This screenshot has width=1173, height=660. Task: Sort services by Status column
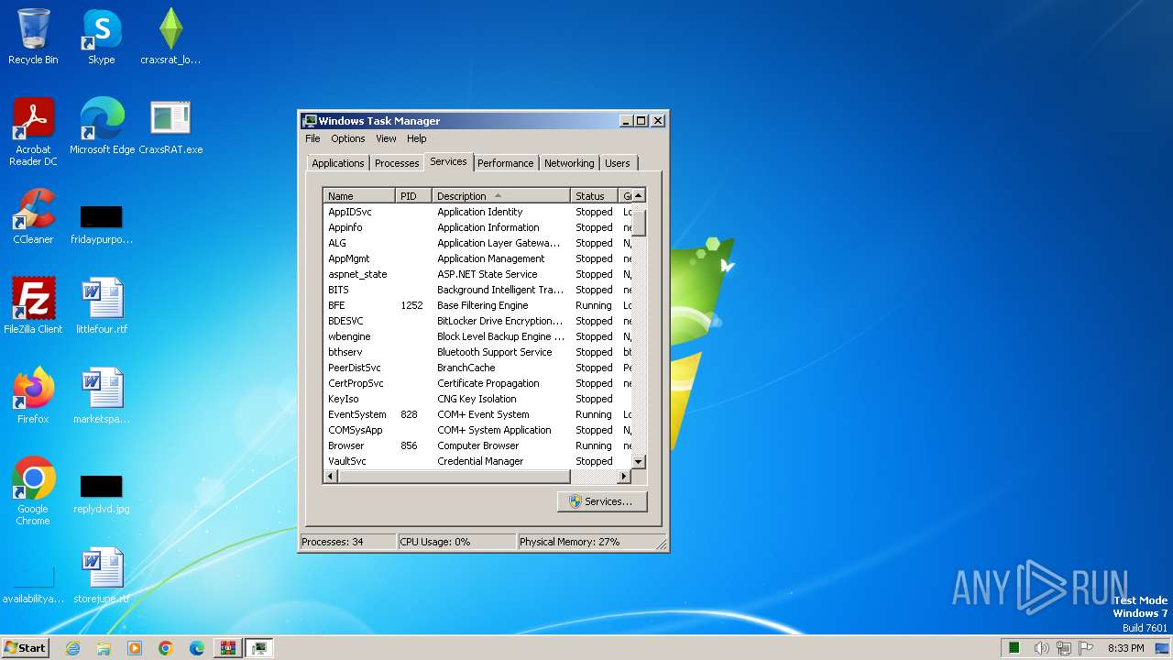click(594, 195)
